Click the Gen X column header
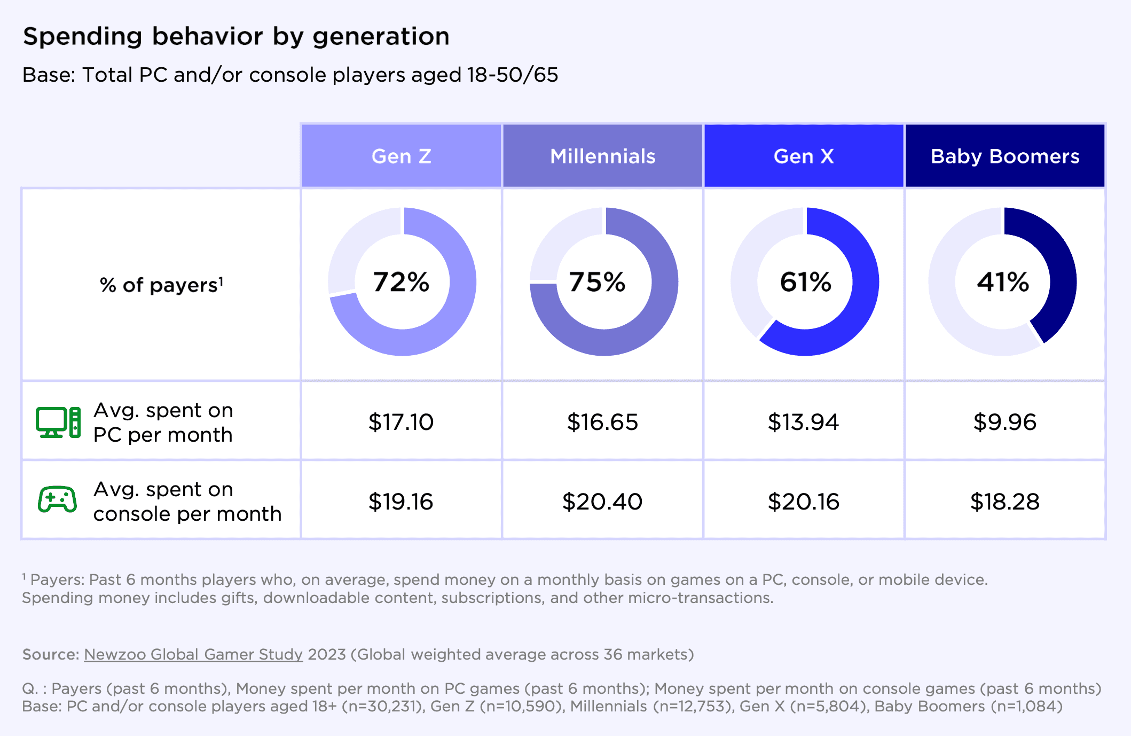 click(x=804, y=156)
